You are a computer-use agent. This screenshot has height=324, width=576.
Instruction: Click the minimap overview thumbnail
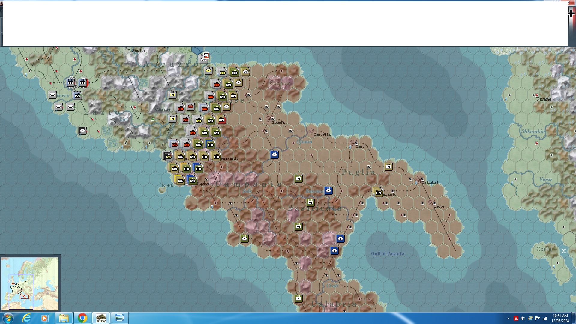click(30, 283)
